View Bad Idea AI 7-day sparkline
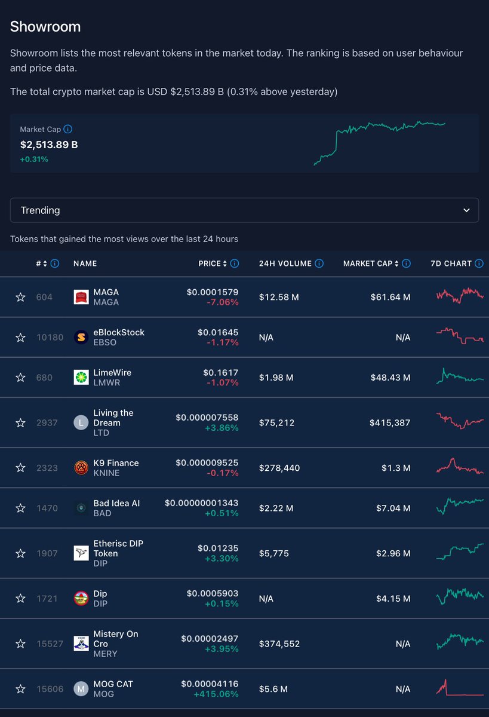The width and height of the screenshot is (489, 717). [x=460, y=506]
